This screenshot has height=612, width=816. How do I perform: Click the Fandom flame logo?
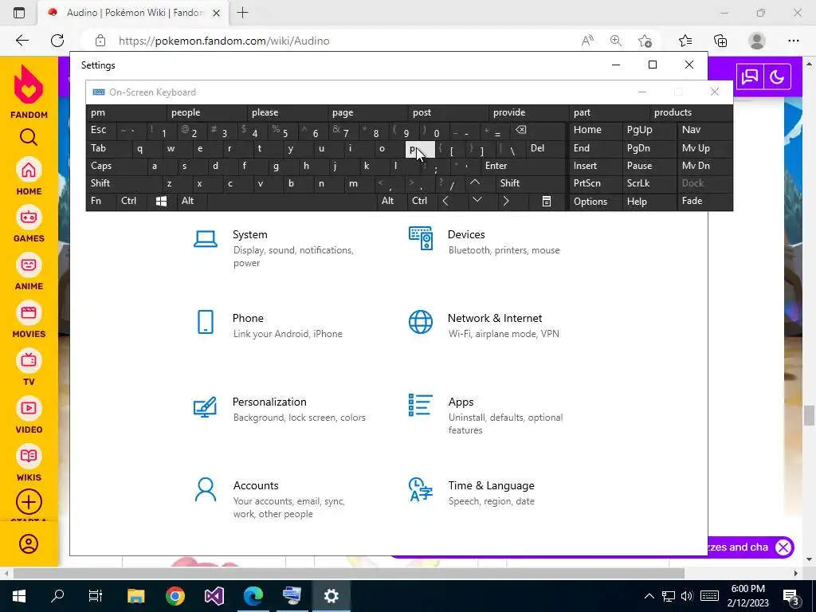point(29,84)
